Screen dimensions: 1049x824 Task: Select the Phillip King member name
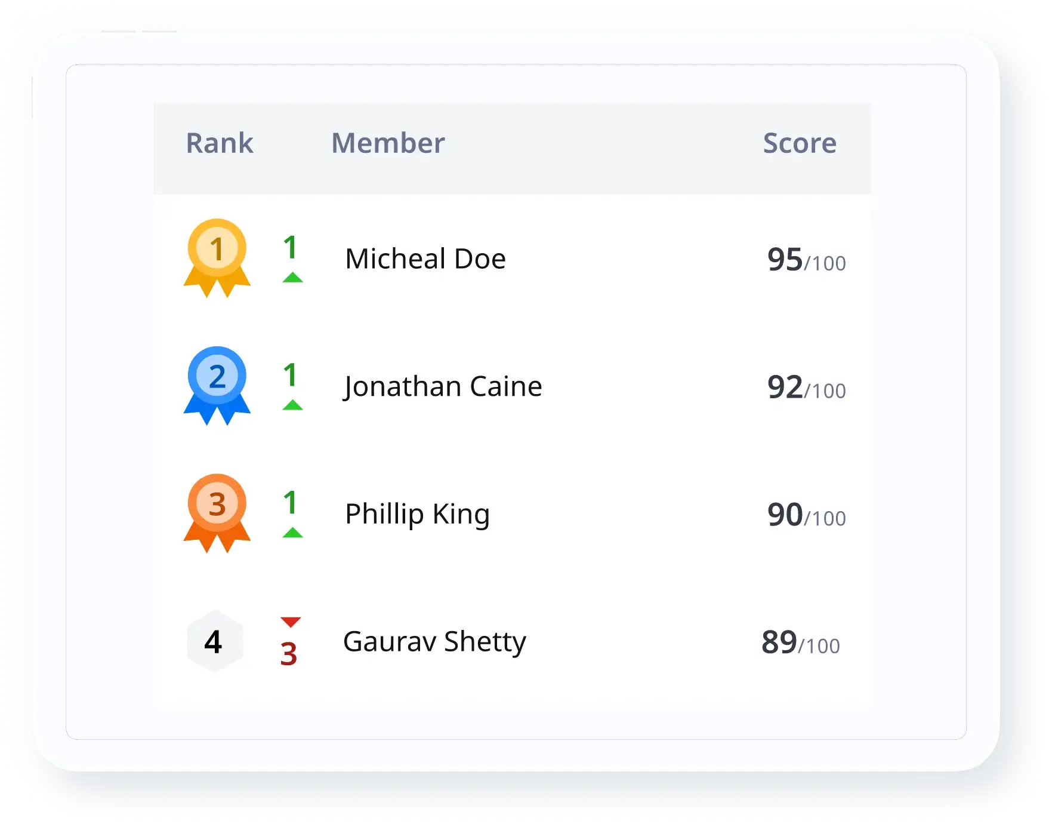[x=418, y=514]
